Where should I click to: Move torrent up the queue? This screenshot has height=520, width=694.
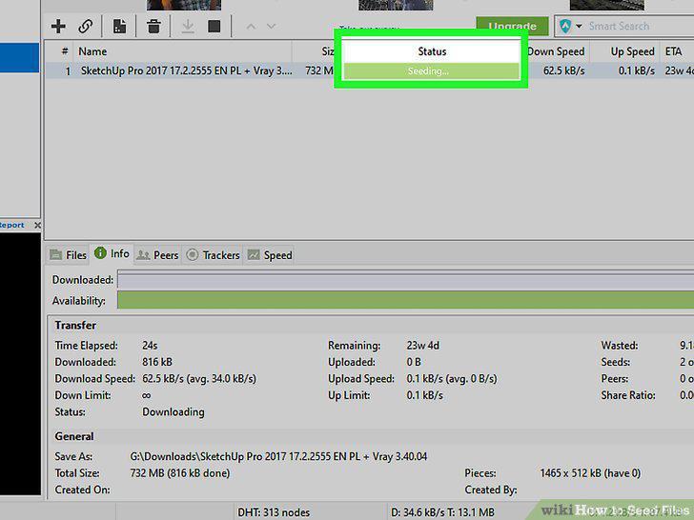tap(251, 27)
